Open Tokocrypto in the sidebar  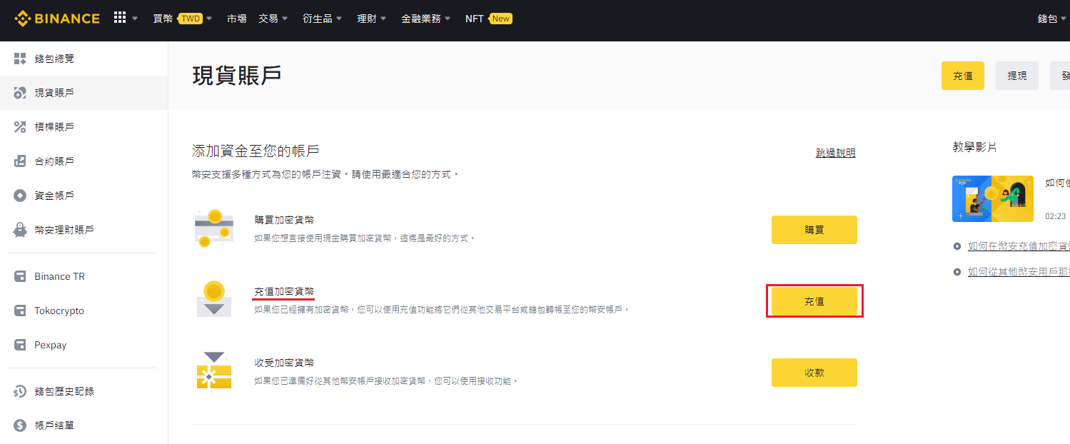[x=84, y=311]
